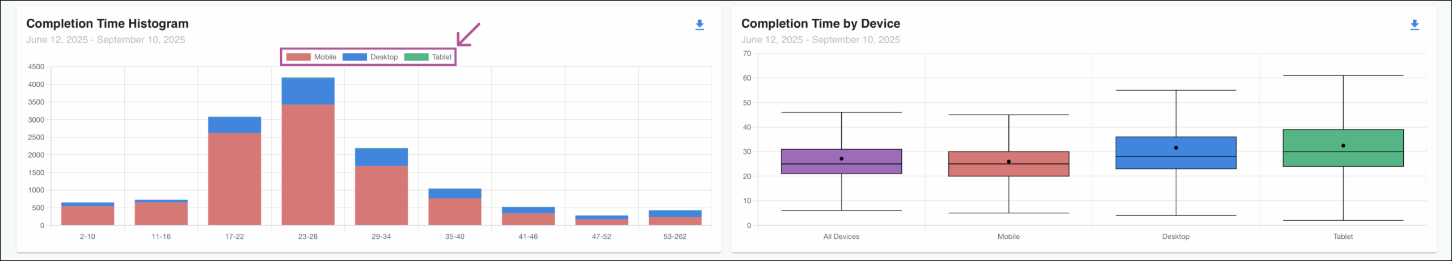Click the red Mobile legend color swatch

[x=298, y=57]
